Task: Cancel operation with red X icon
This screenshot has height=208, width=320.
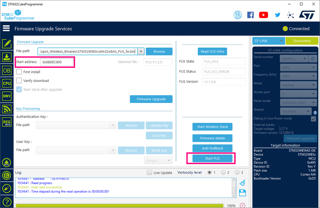Action: click(x=242, y=205)
